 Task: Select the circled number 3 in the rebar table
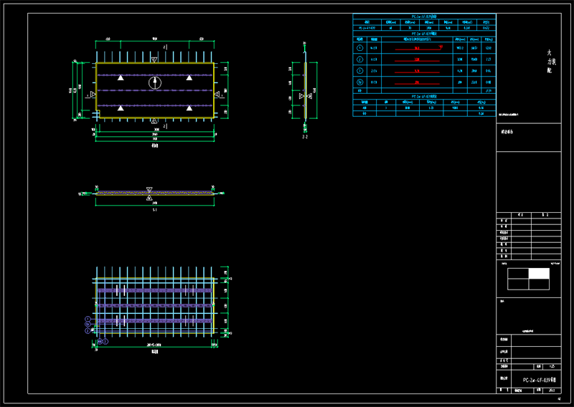click(360, 70)
